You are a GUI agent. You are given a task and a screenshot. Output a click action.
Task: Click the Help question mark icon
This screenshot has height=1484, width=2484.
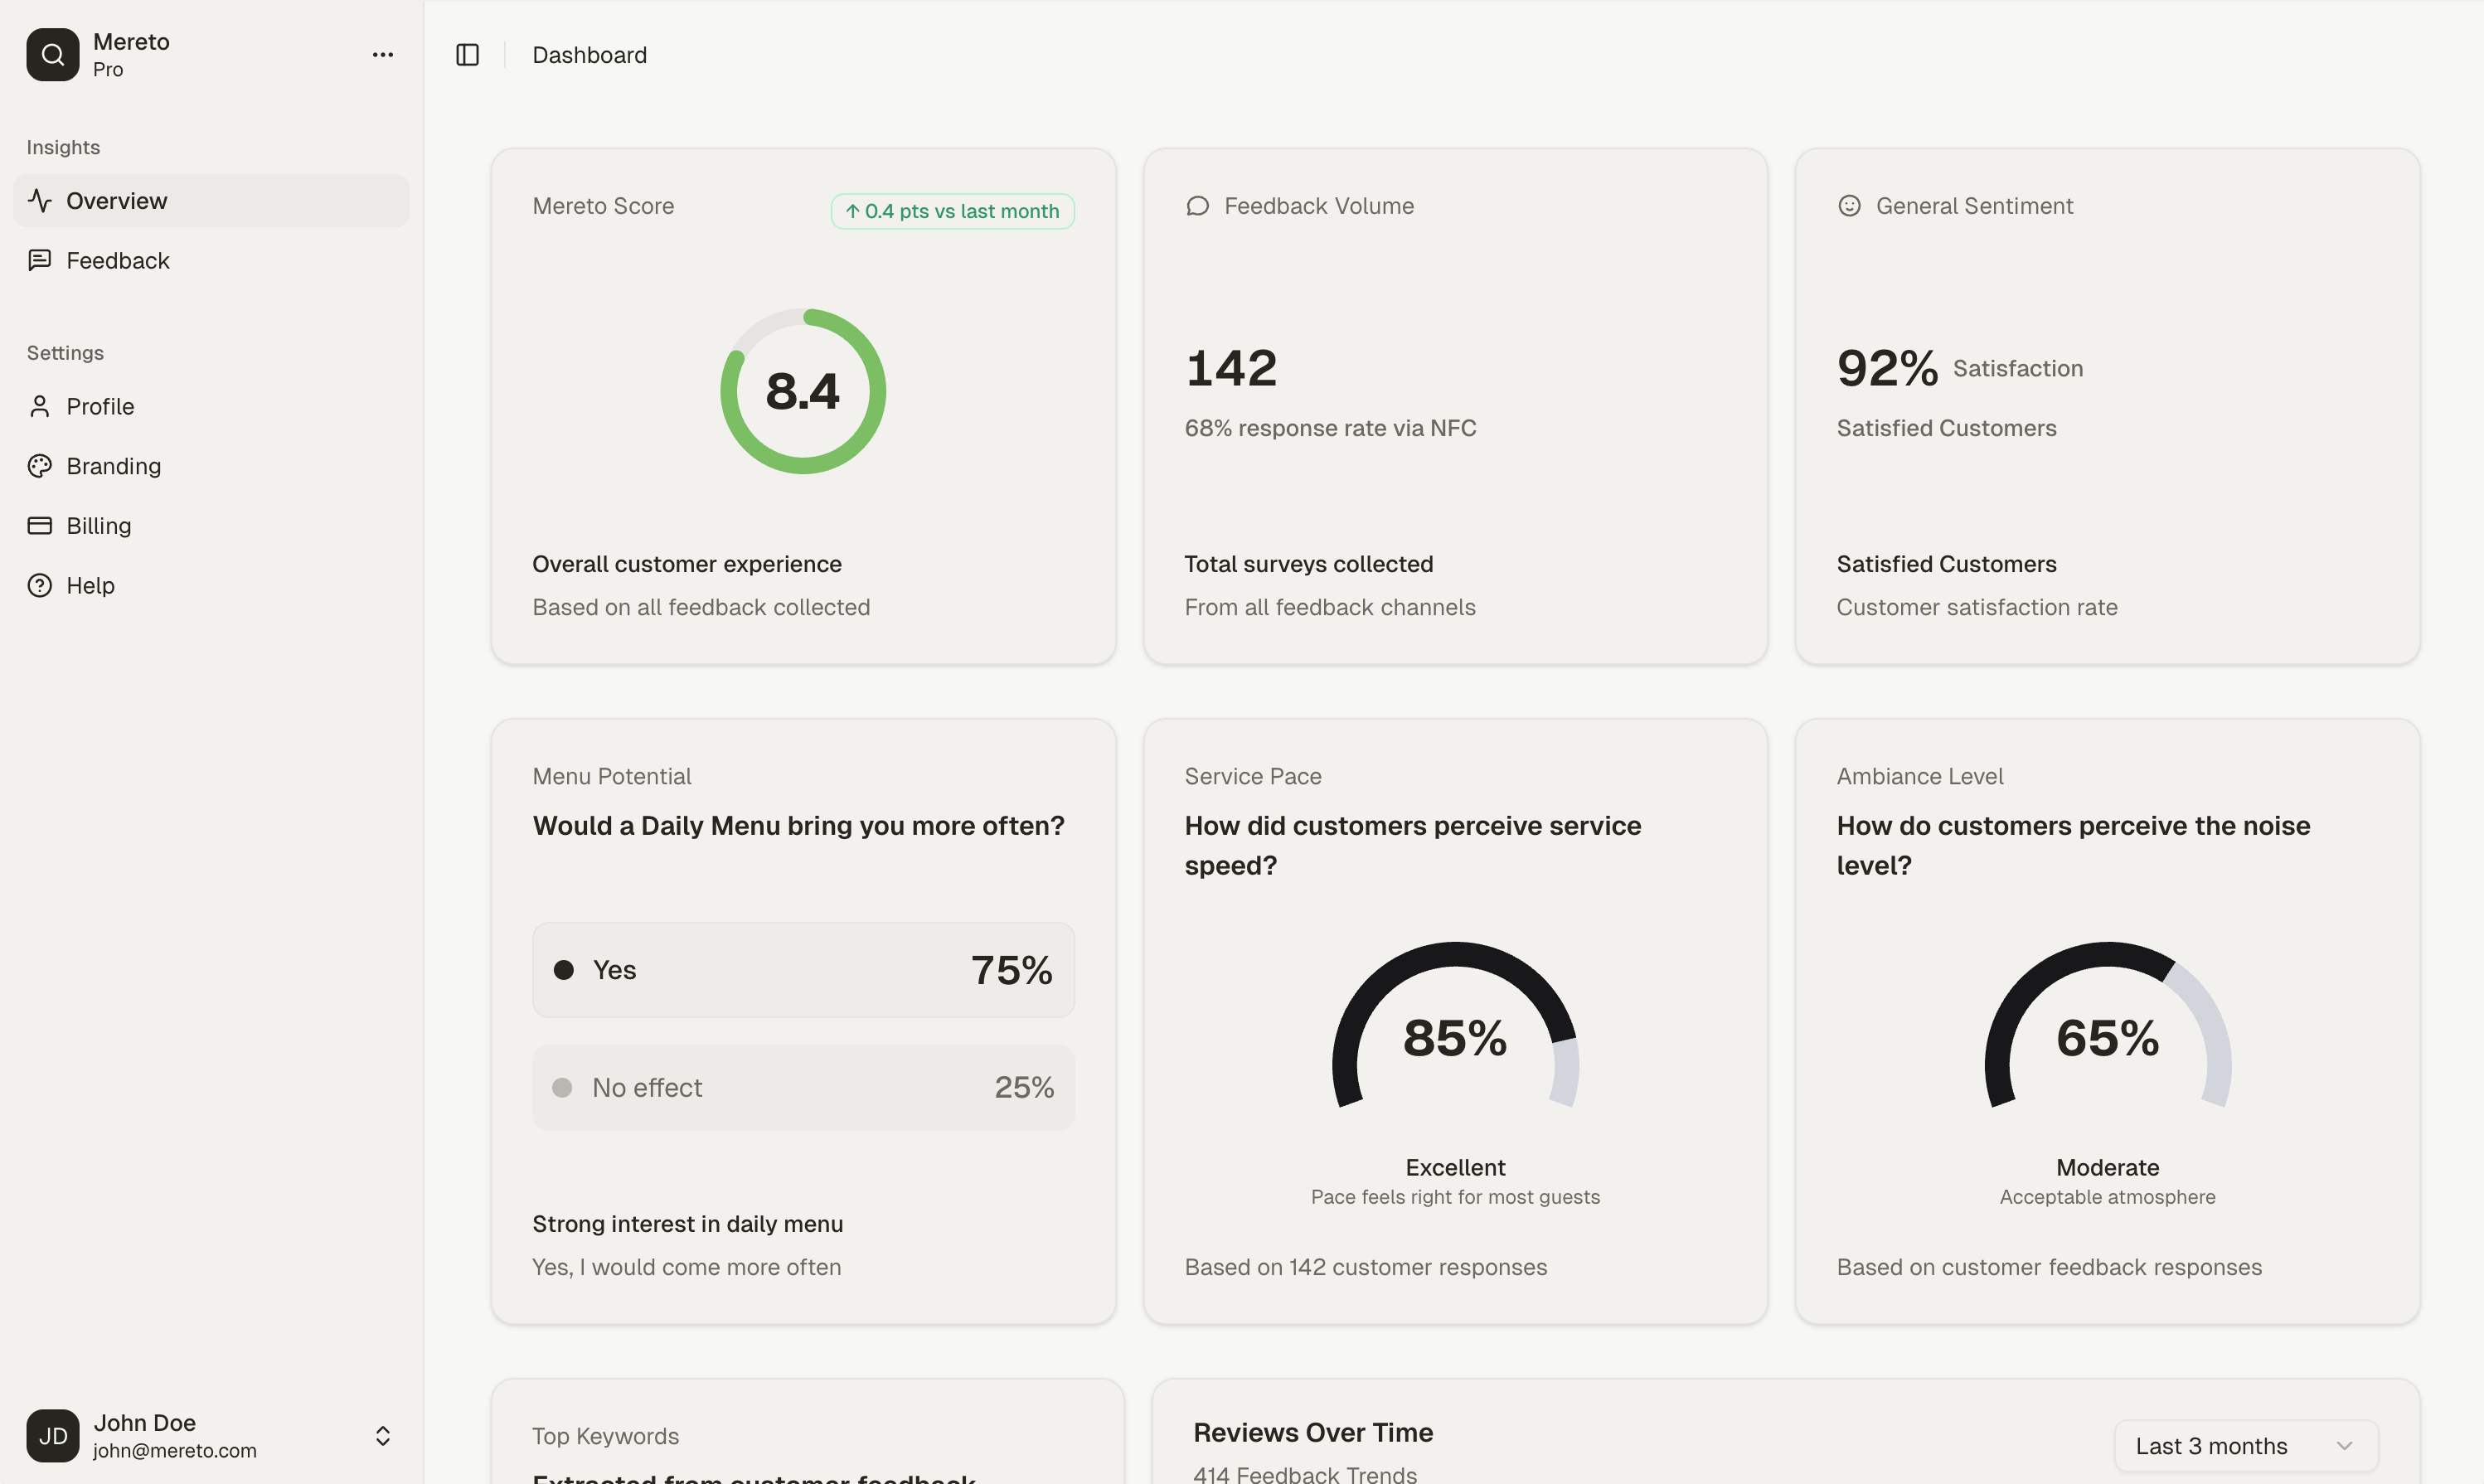40,585
